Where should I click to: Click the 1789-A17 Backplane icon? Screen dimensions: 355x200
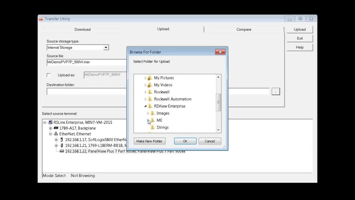56,128
